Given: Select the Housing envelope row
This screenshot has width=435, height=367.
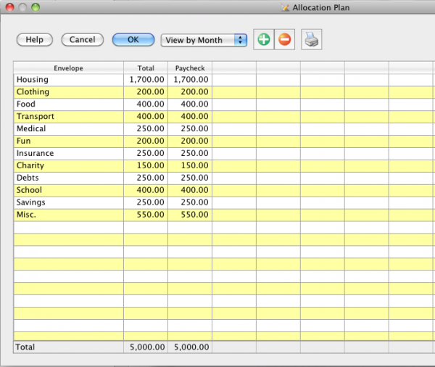Looking at the screenshot, I should click(x=68, y=80).
